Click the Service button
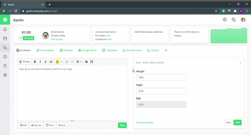 tap(36, 125)
